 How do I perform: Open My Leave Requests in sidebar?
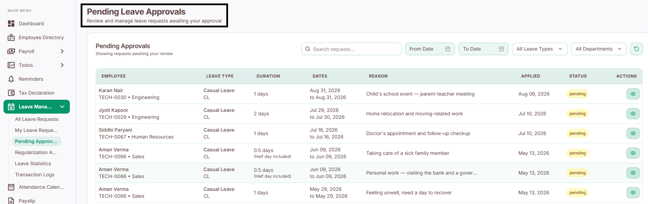click(36, 130)
